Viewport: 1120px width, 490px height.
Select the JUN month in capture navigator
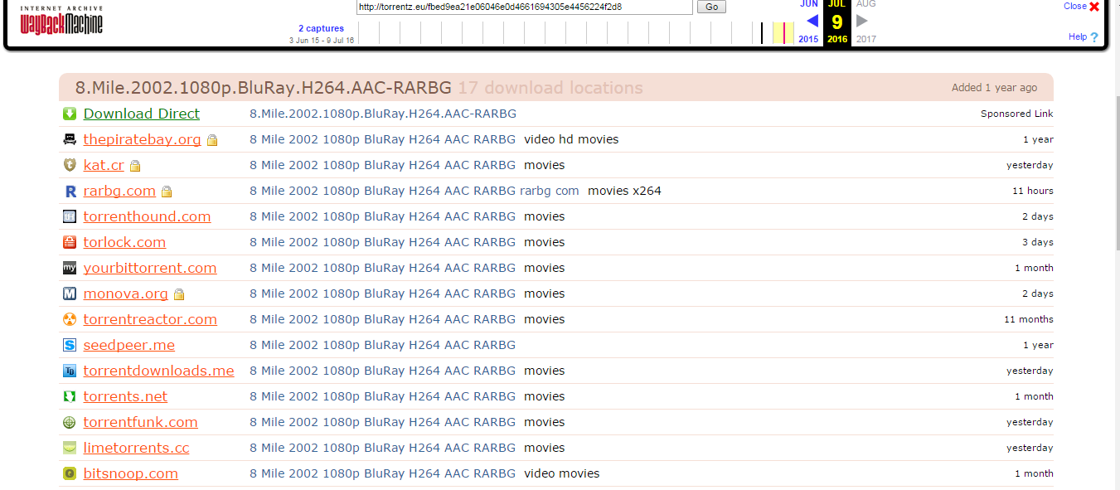[x=809, y=4]
